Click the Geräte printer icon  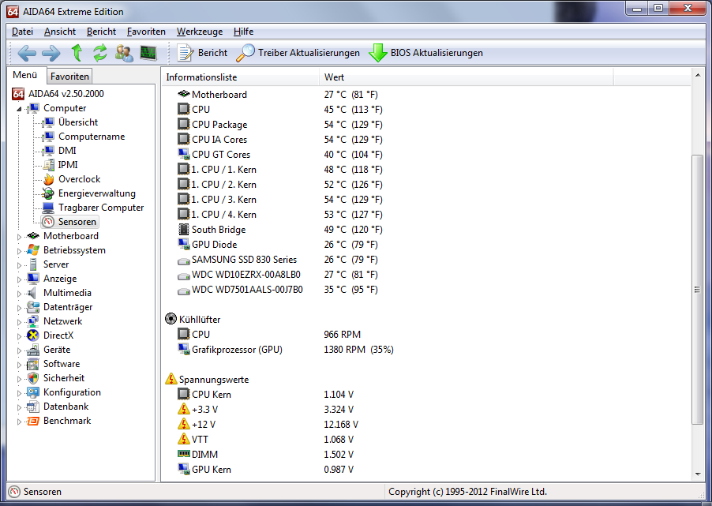(x=33, y=350)
